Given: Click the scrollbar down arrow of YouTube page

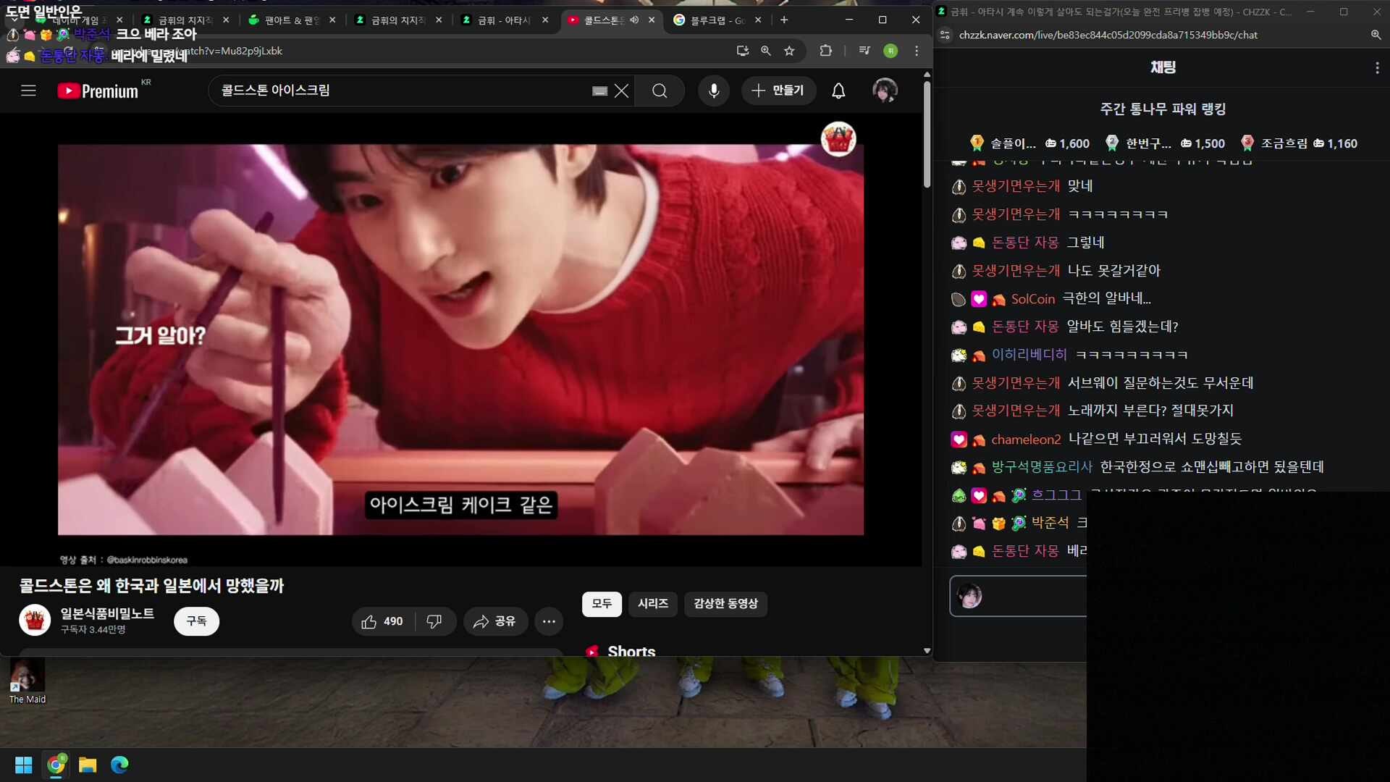Looking at the screenshot, I should (x=927, y=650).
